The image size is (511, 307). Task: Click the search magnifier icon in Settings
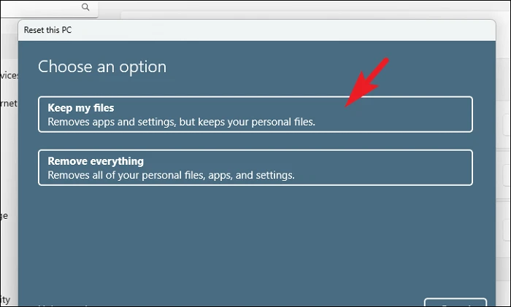point(85,7)
